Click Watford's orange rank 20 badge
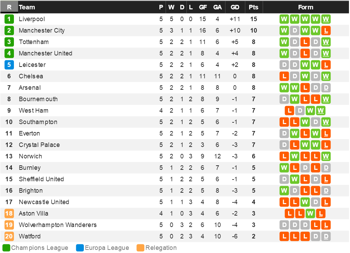This screenshot has width=350, height=253. pyautogui.click(x=9, y=236)
